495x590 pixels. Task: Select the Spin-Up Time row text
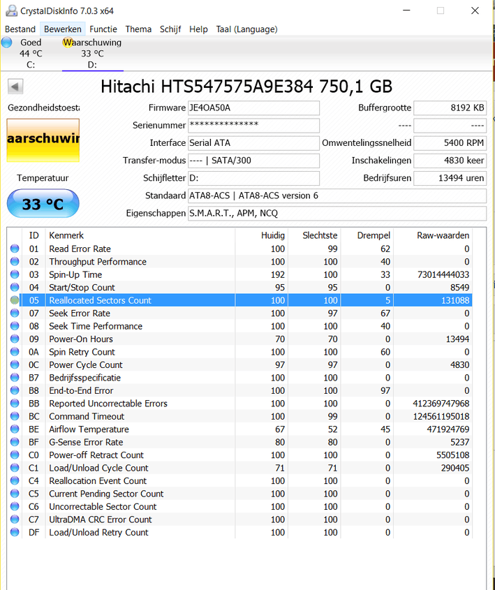(75, 274)
